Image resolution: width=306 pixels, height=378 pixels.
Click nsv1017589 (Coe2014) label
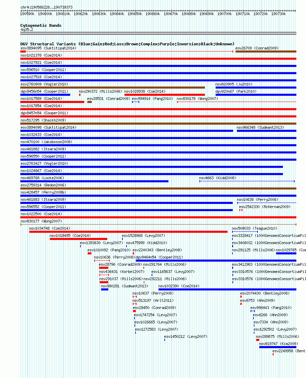click(41, 99)
